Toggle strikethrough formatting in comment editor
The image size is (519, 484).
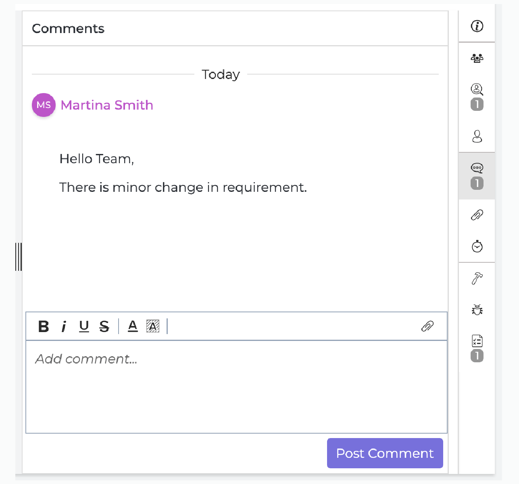click(104, 326)
